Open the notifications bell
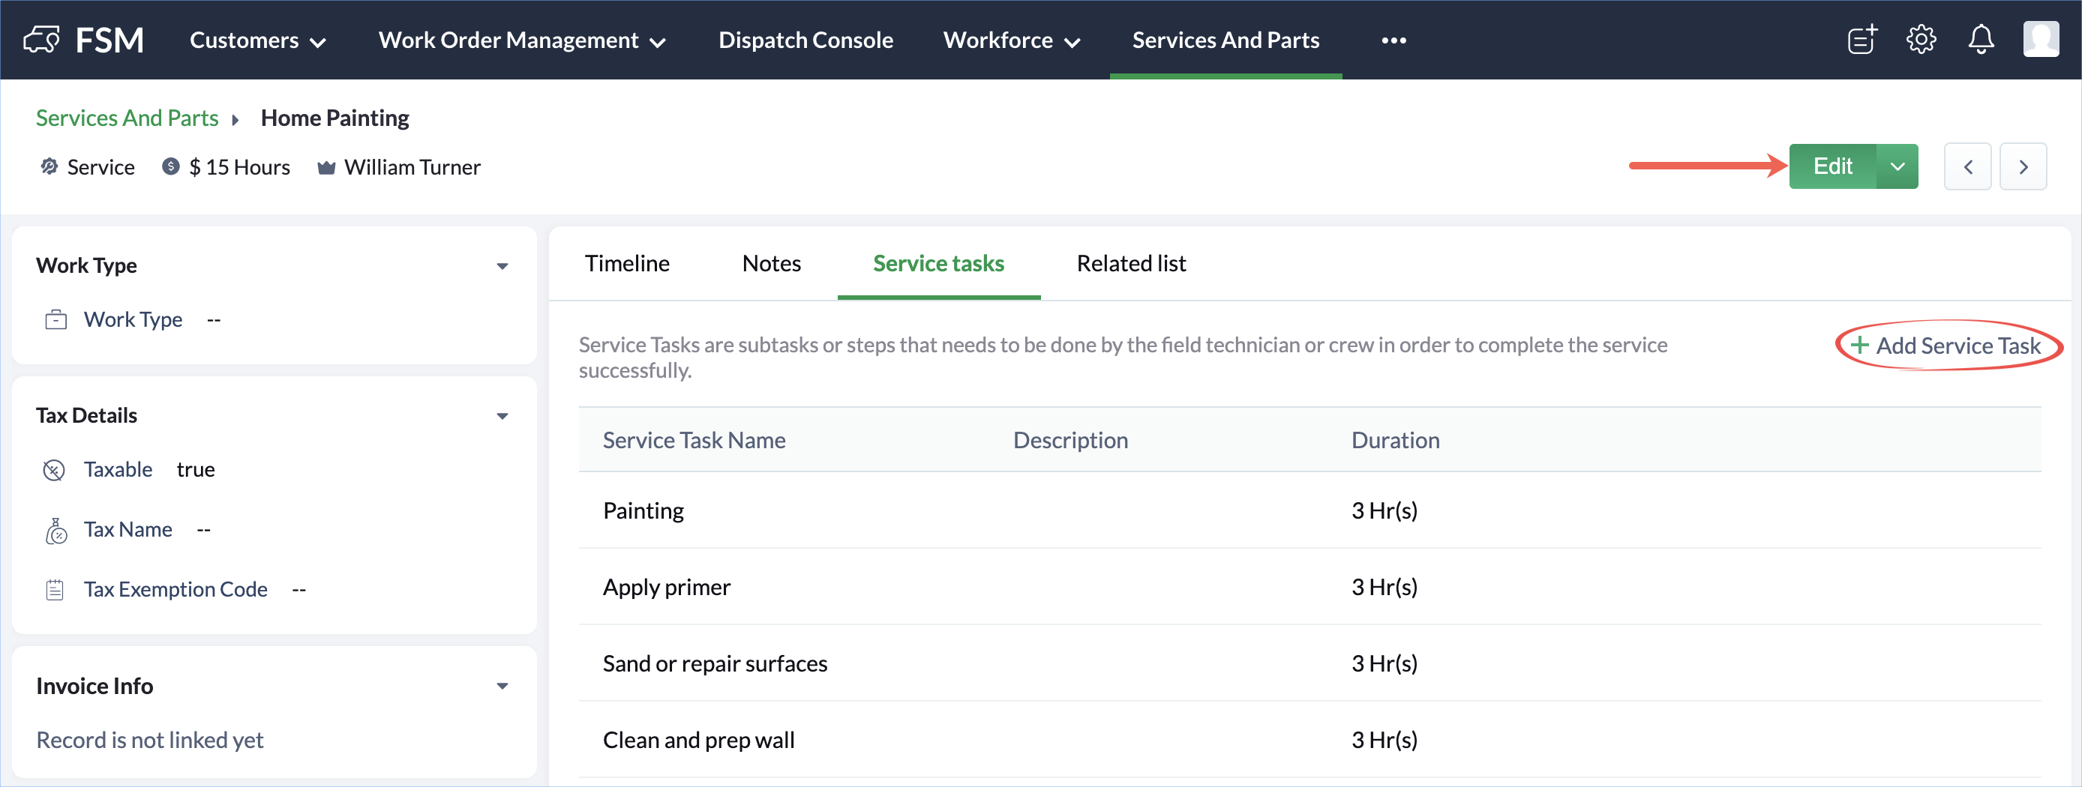2082x787 pixels. [1980, 40]
